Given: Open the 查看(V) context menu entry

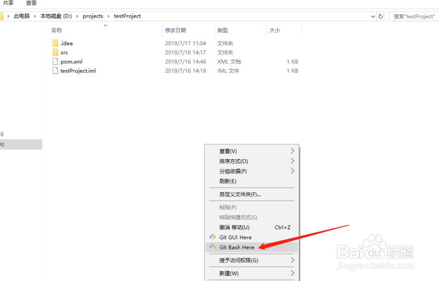Looking at the screenshot, I should coord(252,151).
